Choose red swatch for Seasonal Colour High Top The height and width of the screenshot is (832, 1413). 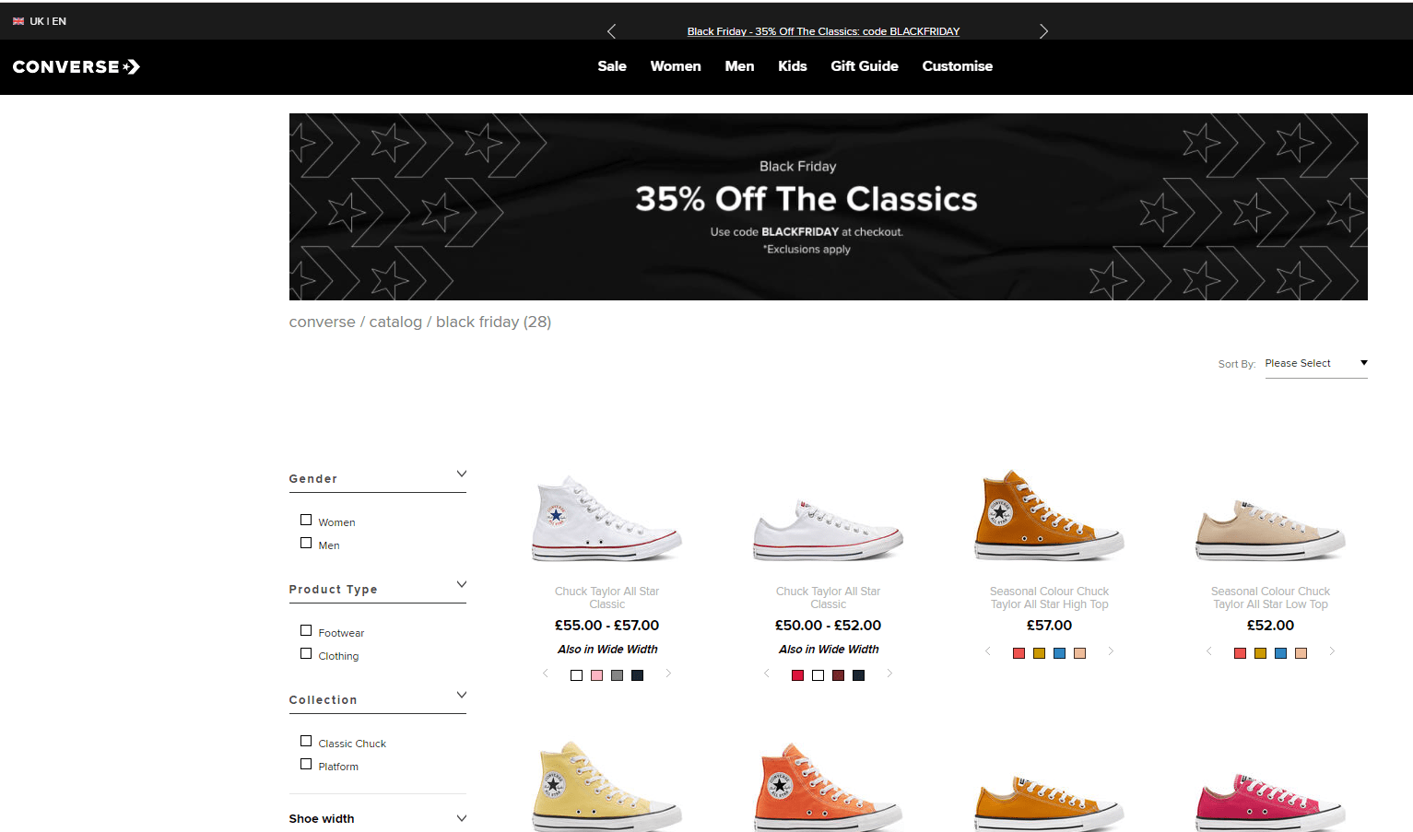tap(1019, 653)
